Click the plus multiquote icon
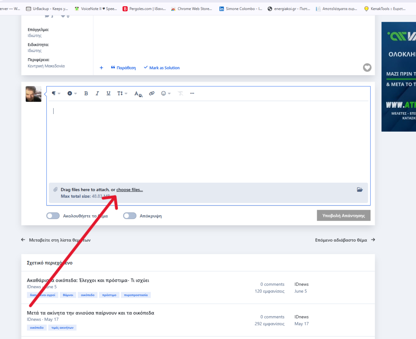This screenshot has width=416, height=339. (101, 68)
